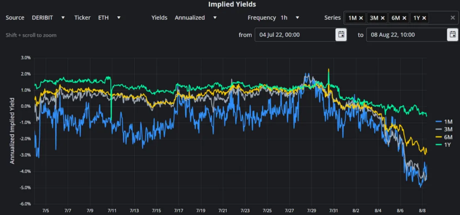The width and height of the screenshot is (460, 215).
Task: Click the 0.0% y-axis label
Action: point(25,107)
